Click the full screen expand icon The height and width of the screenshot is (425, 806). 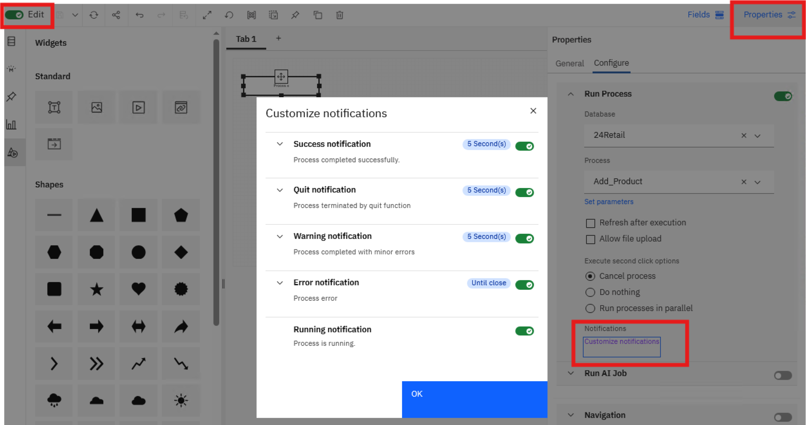point(207,15)
